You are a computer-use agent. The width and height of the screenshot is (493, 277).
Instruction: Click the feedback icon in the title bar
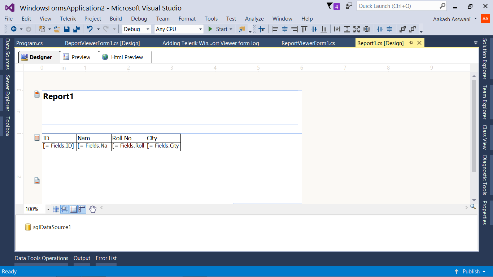[x=349, y=6]
